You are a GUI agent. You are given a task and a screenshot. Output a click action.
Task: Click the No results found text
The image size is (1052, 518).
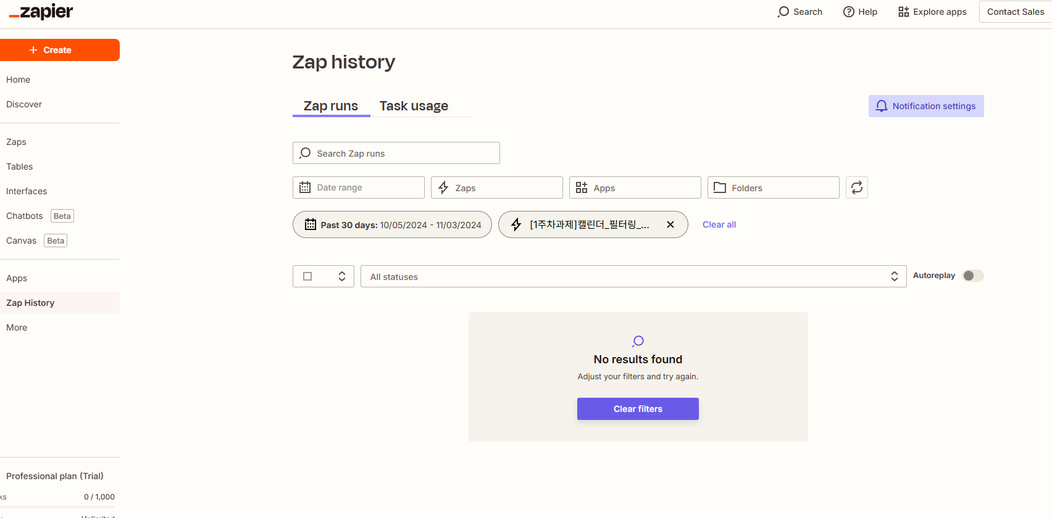point(638,359)
